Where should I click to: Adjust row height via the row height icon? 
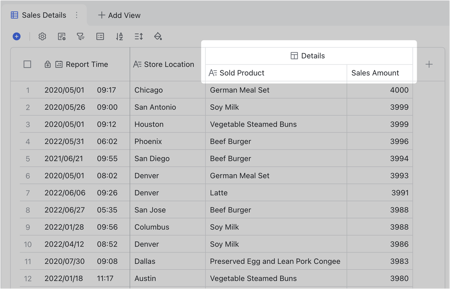[x=138, y=36]
